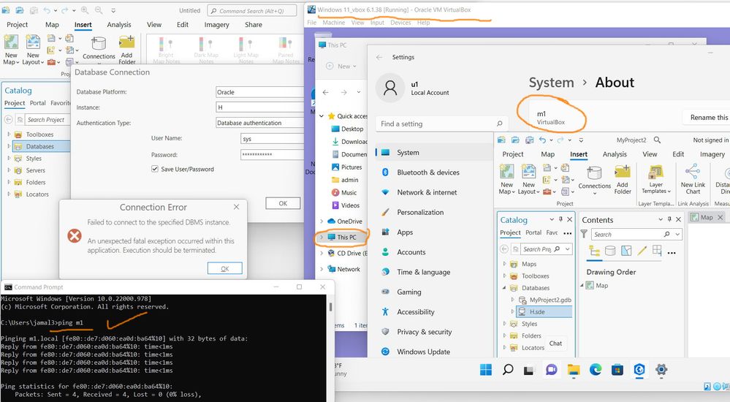
Task: Select List By Editing pencil icon in Contents
Action: [642, 251]
